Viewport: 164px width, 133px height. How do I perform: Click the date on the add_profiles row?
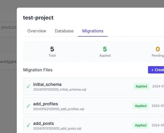point(158,106)
